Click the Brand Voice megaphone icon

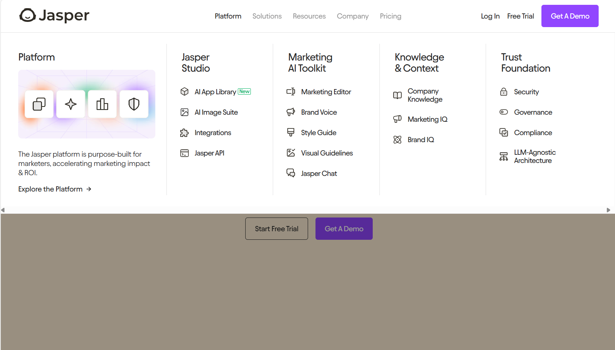point(291,112)
